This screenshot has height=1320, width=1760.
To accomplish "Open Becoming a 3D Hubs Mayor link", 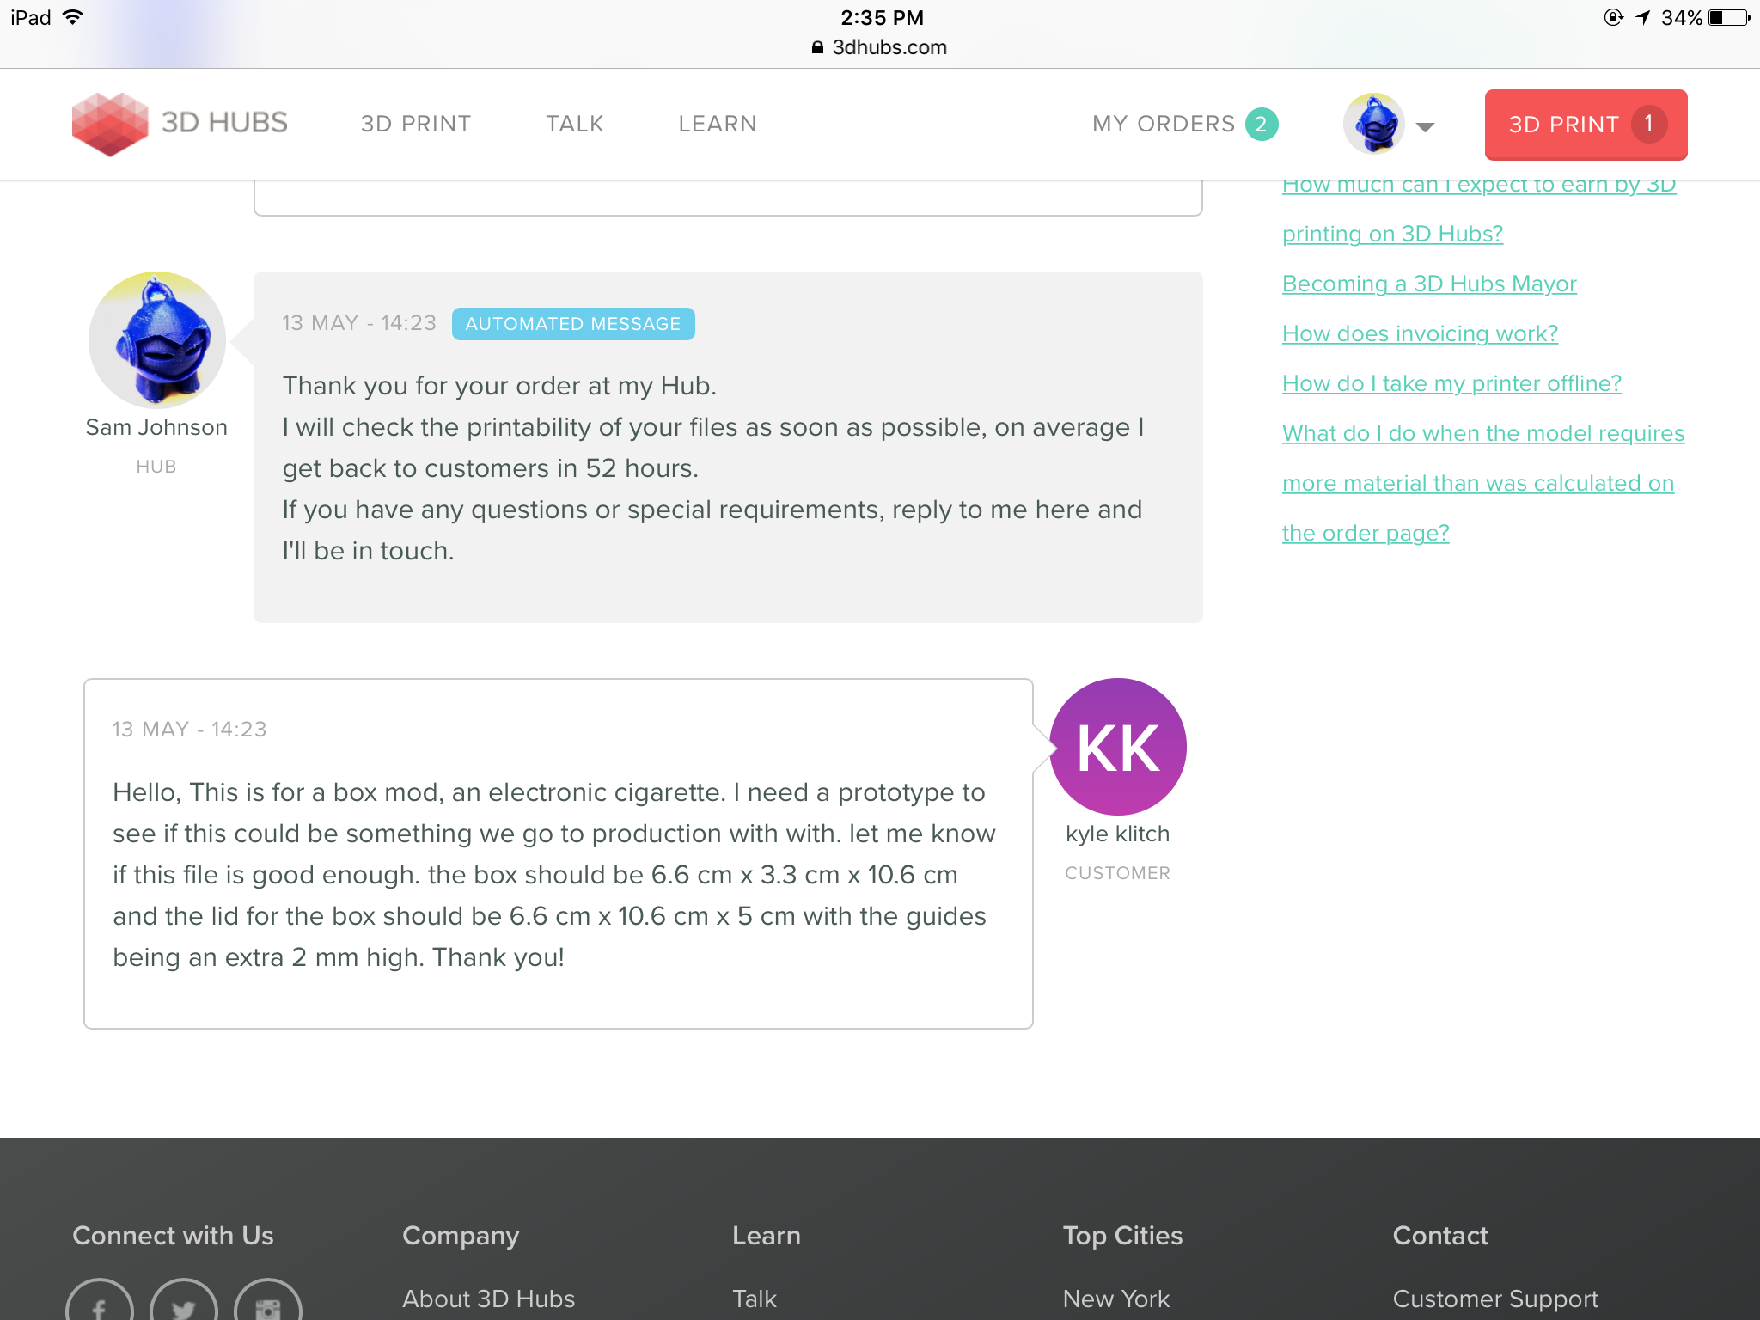I will [x=1428, y=284].
